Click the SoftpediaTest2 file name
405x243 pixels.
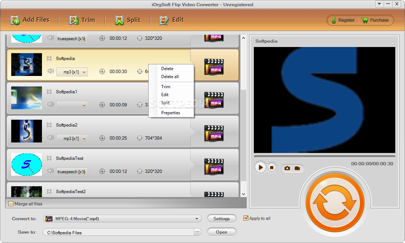[x=71, y=192]
